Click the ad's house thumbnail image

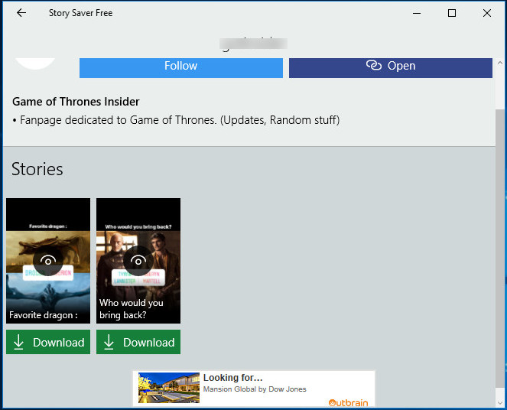tap(169, 388)
